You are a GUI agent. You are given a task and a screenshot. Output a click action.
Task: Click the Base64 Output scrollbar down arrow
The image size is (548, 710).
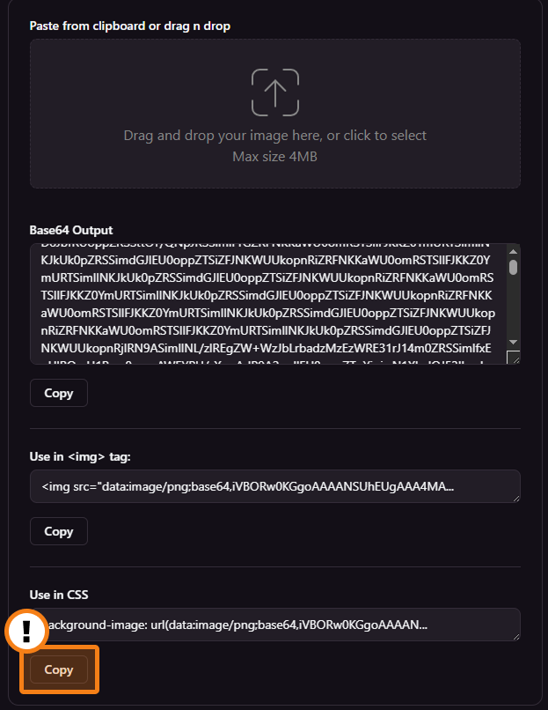[x=514, y=342]
